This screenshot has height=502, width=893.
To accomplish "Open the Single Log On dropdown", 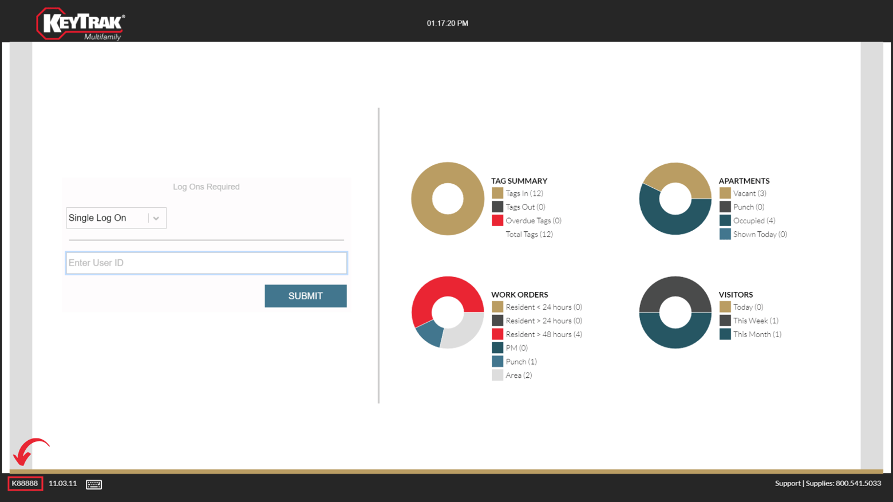I will click(x=116, y=218).
